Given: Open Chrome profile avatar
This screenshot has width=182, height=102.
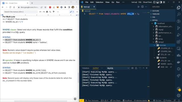Looking at the screenshot, I should [73, 7].
